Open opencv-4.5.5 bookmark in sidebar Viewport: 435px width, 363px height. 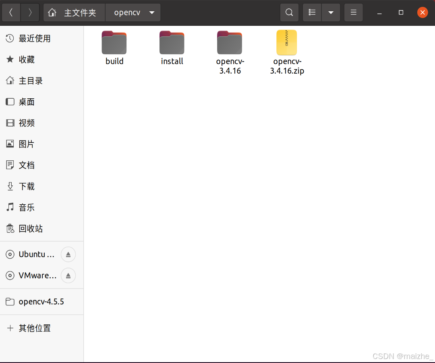41,302
